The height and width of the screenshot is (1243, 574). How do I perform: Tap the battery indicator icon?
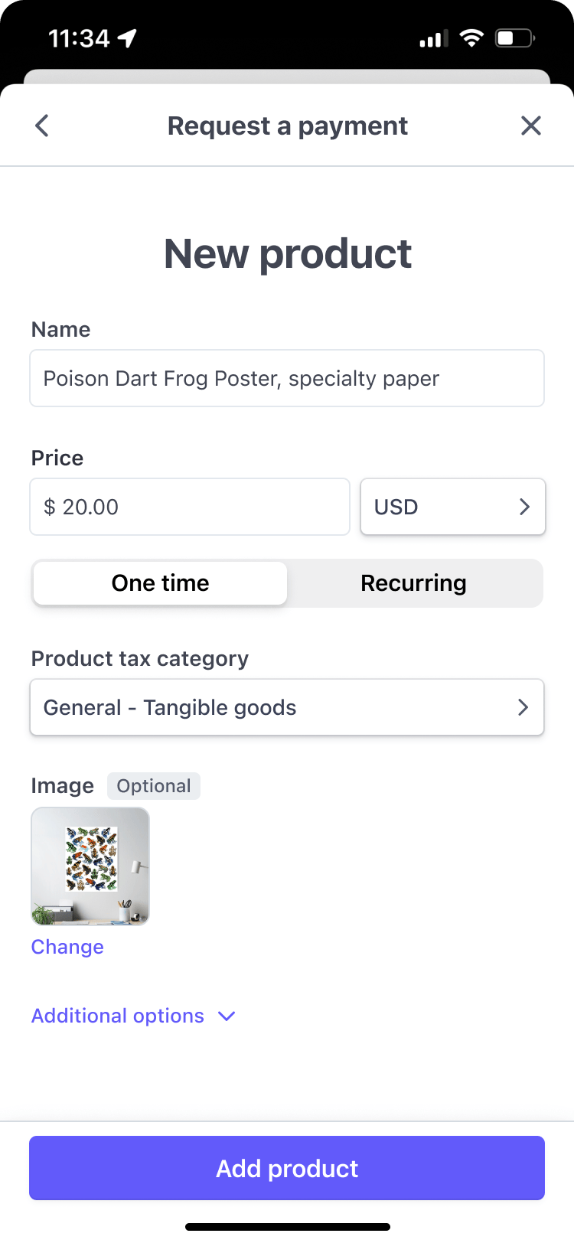514,38
